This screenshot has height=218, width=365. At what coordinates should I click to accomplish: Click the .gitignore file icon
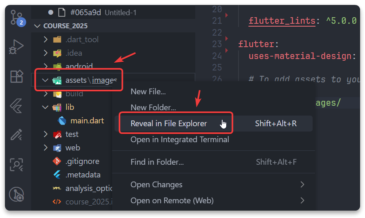point(57,161)
